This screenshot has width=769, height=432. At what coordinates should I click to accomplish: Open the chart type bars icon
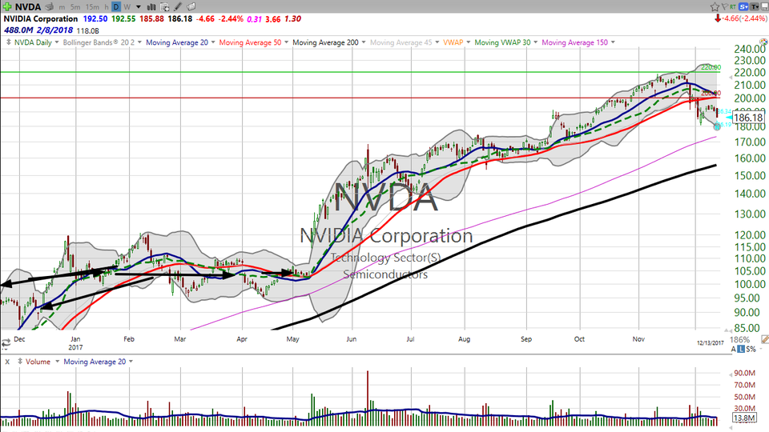[151, 7]
